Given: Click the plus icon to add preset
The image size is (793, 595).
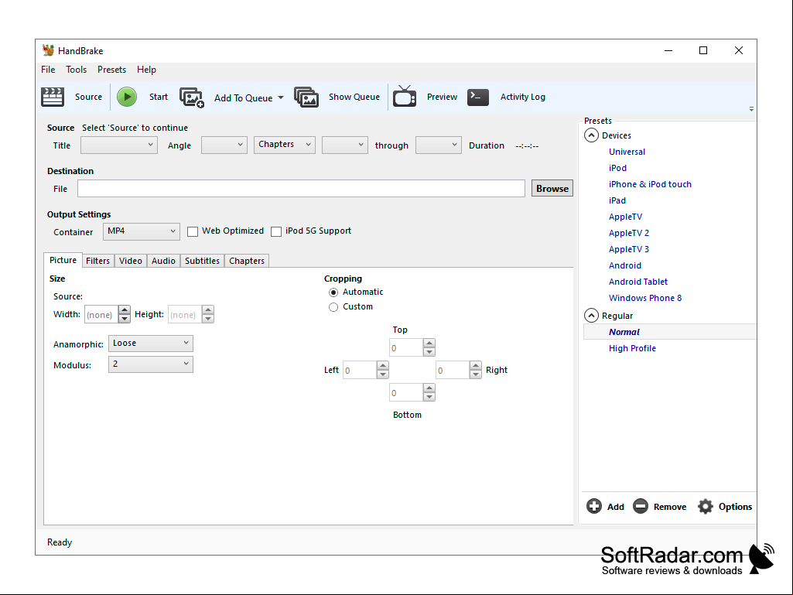Looking at the screenshot, I should click(594, 506).
